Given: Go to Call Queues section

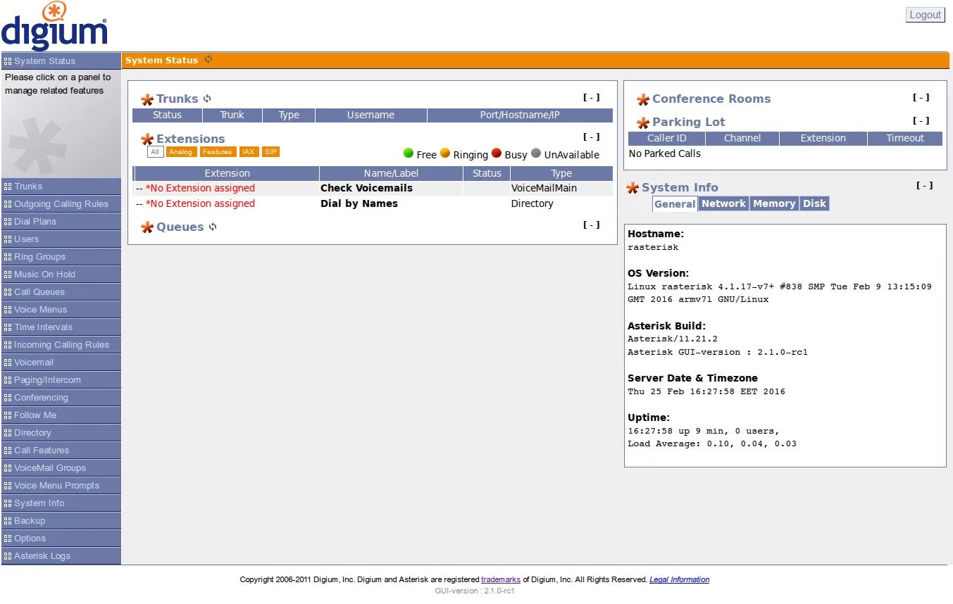Looking at the screenshot, I should coord(61,292).
